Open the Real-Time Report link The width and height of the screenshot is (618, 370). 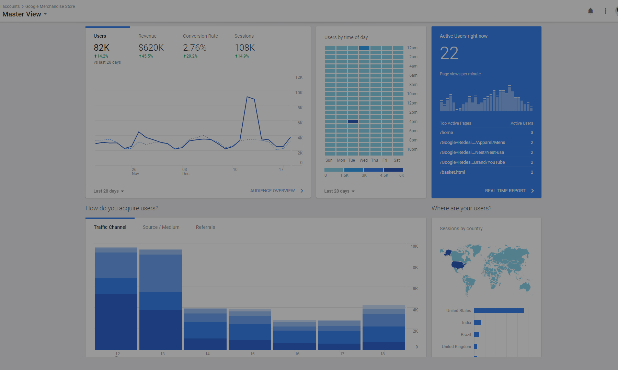505,191
